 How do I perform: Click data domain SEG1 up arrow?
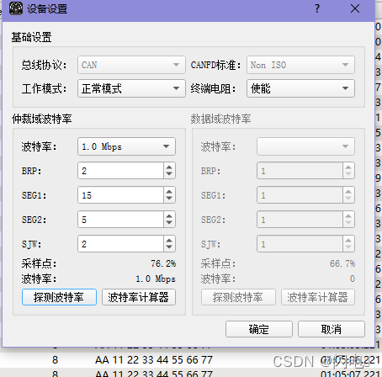point(348,191)
